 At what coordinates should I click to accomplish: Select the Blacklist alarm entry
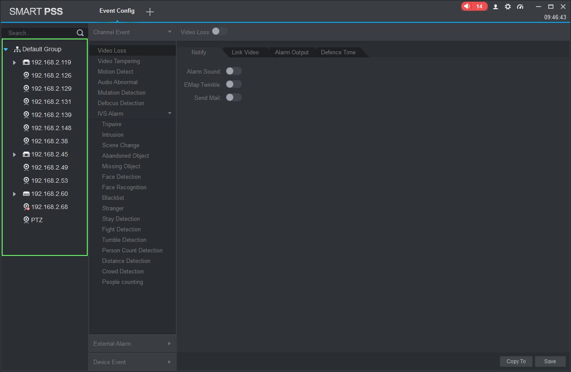(132, 198)
